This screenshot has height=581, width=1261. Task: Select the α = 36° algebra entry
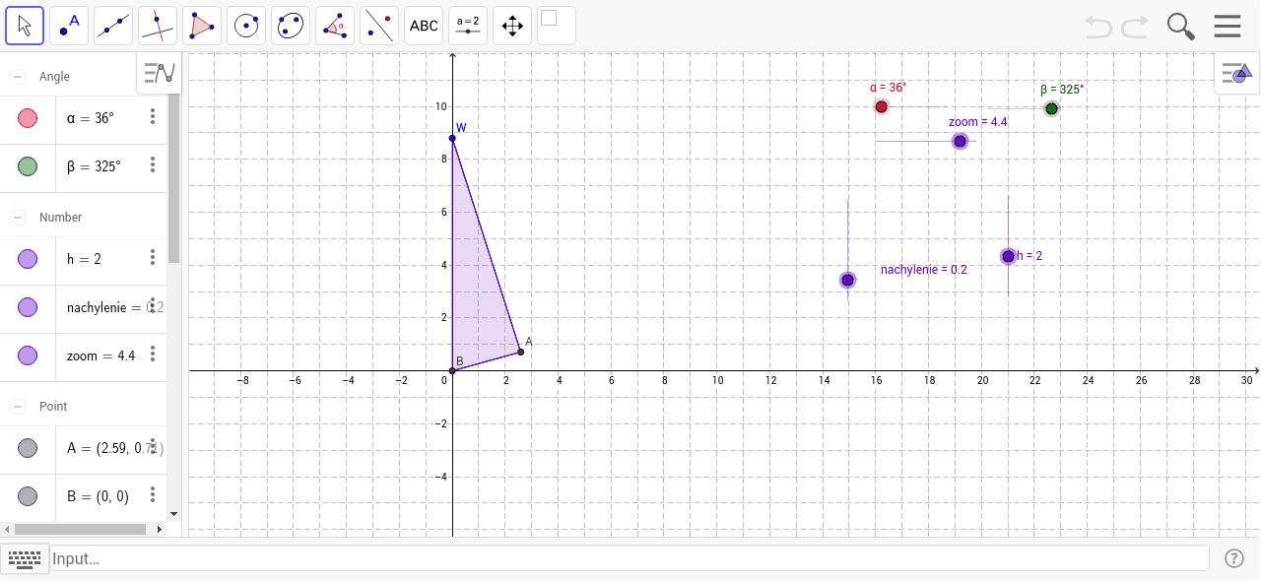tap(91, 118)
